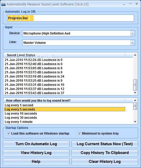This screenshot has width=141, height=168.
Task: Select Log every 10 seconds
Action: click(x=65, y=114)
